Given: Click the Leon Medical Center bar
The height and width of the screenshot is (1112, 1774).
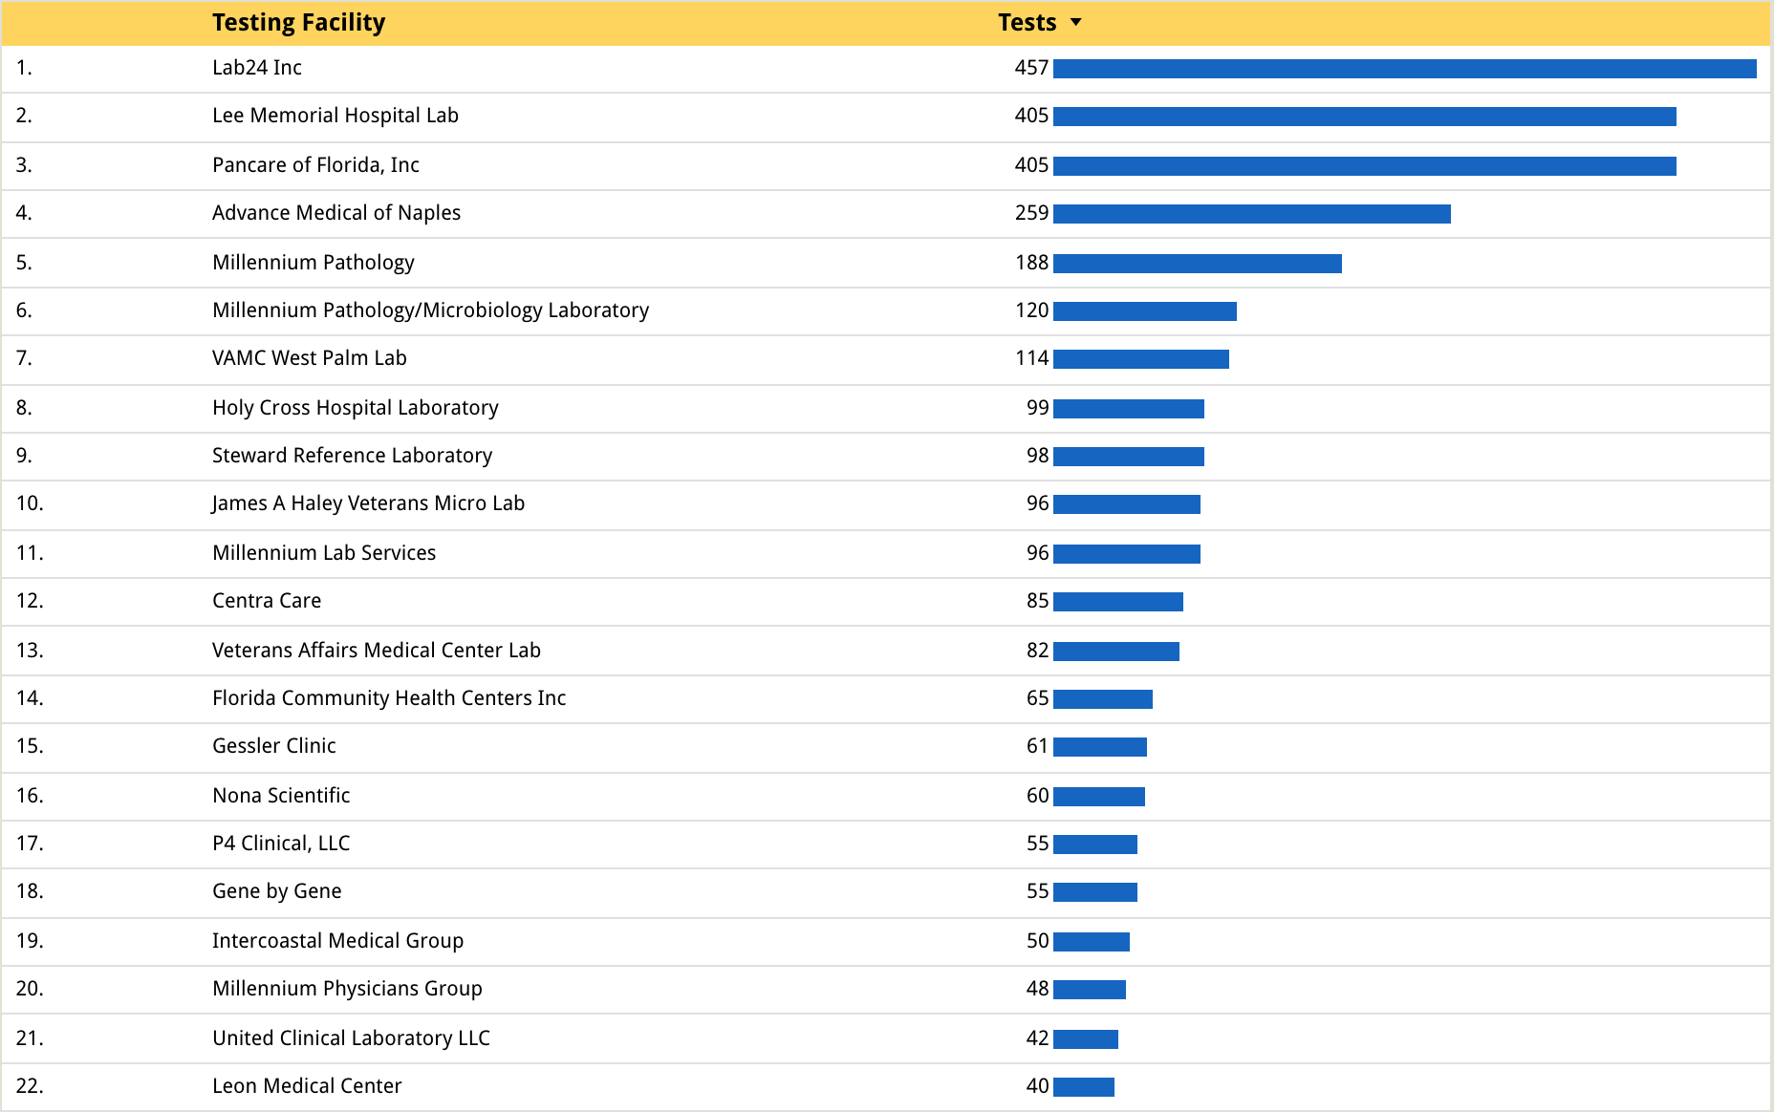Looking at the screenshot, I should 1084,1087.
